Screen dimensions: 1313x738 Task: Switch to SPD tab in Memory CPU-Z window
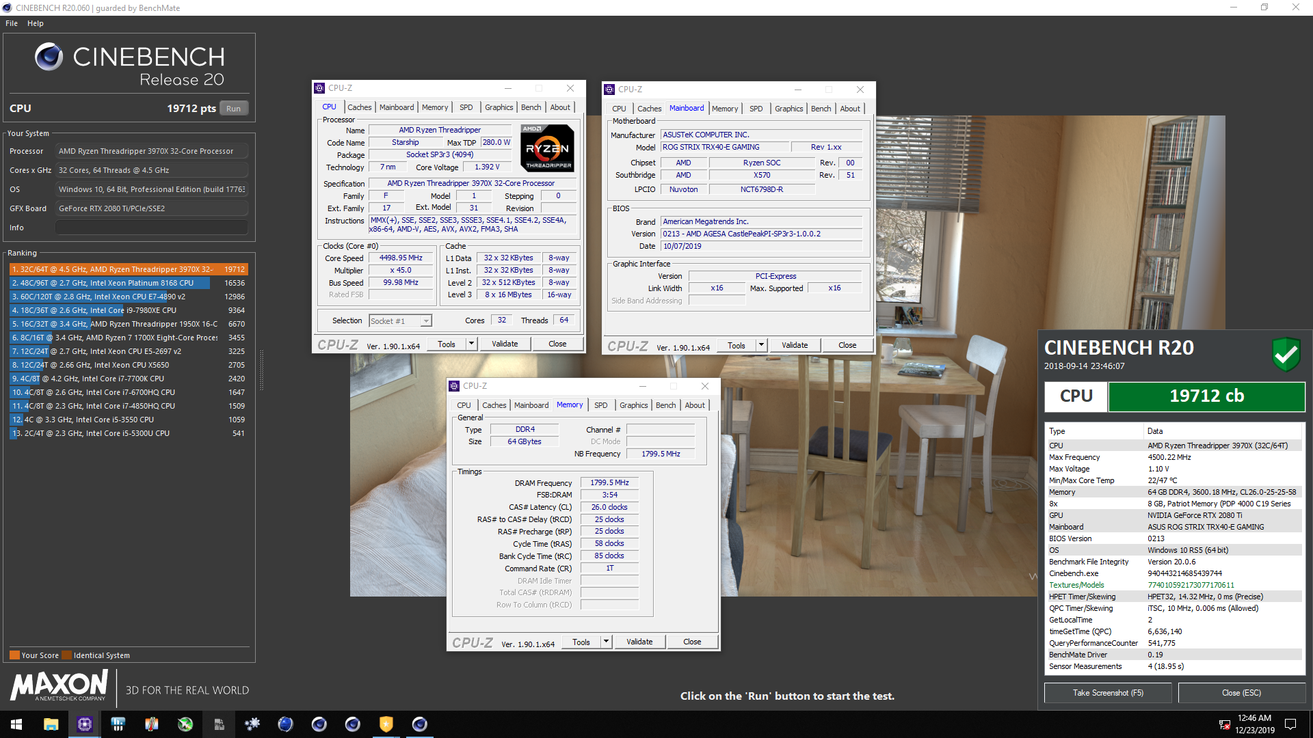(600, 405)
